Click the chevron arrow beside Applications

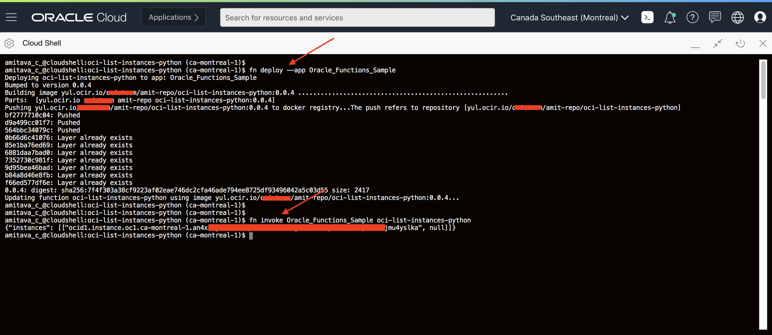[x=196, y=17]
